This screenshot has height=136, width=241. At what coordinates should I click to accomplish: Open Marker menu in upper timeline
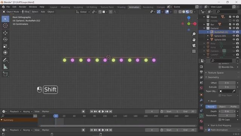46,111
